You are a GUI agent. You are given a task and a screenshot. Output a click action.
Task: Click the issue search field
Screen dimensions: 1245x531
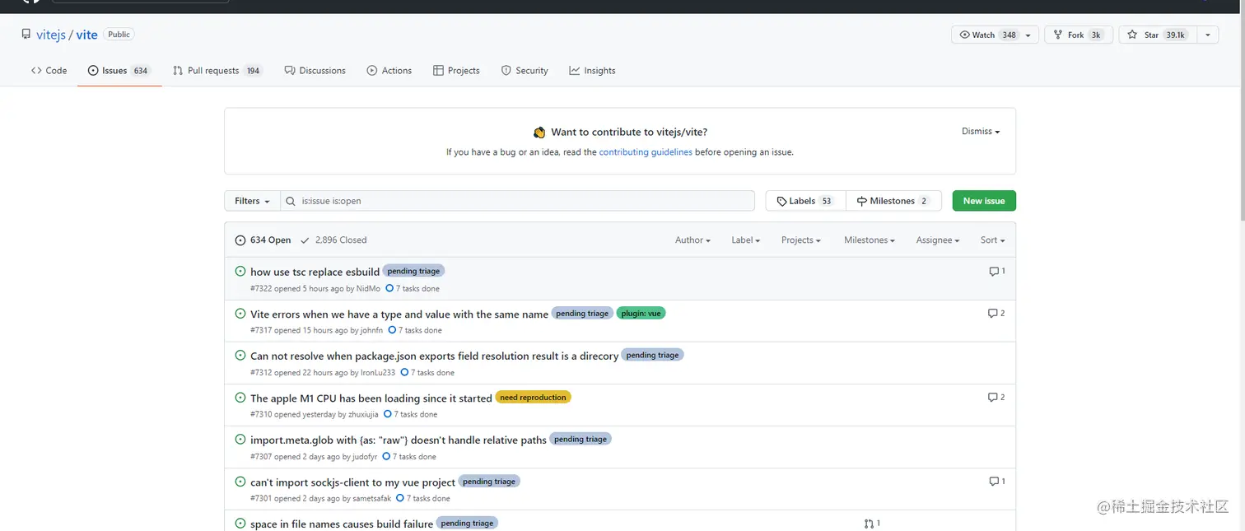click(517, 201)
